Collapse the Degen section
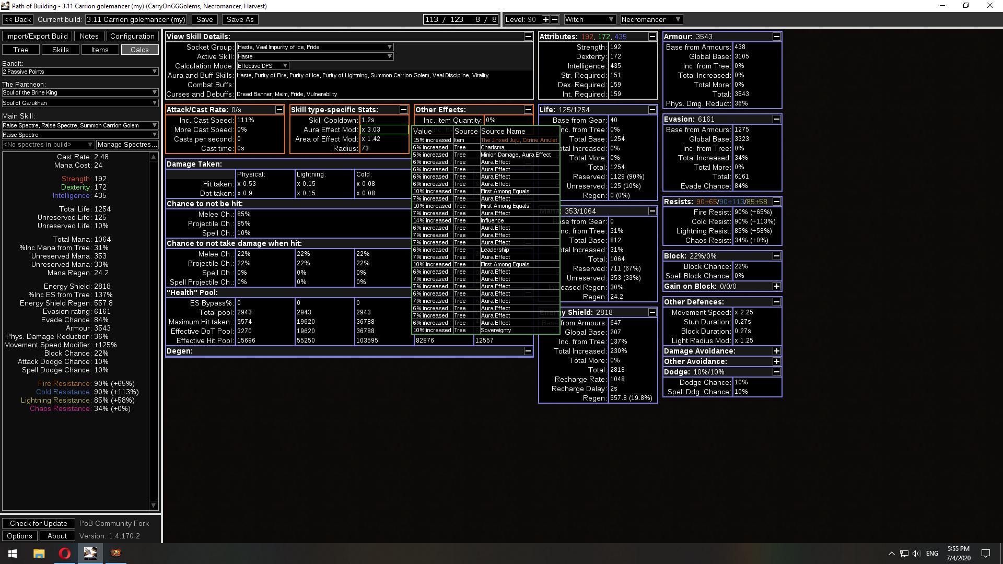The image size is (1003, 564). point(528,351)
